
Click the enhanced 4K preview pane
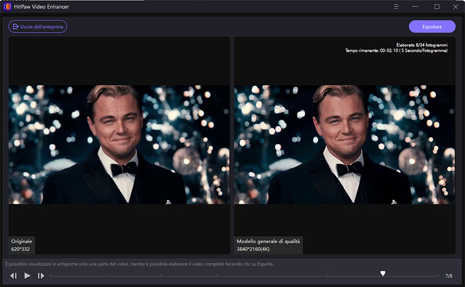click(345, 145)
